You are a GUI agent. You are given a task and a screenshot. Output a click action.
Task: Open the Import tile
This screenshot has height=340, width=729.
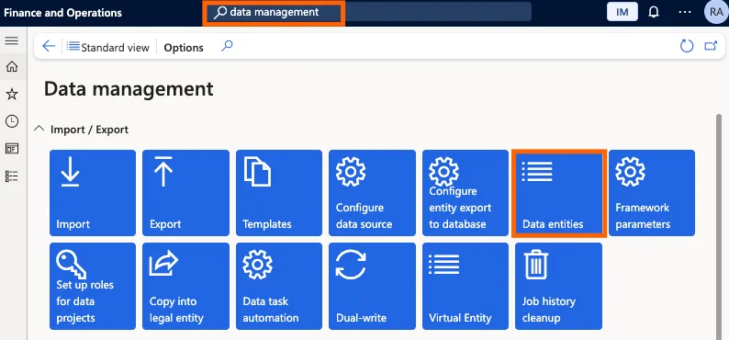pos(93,193)
